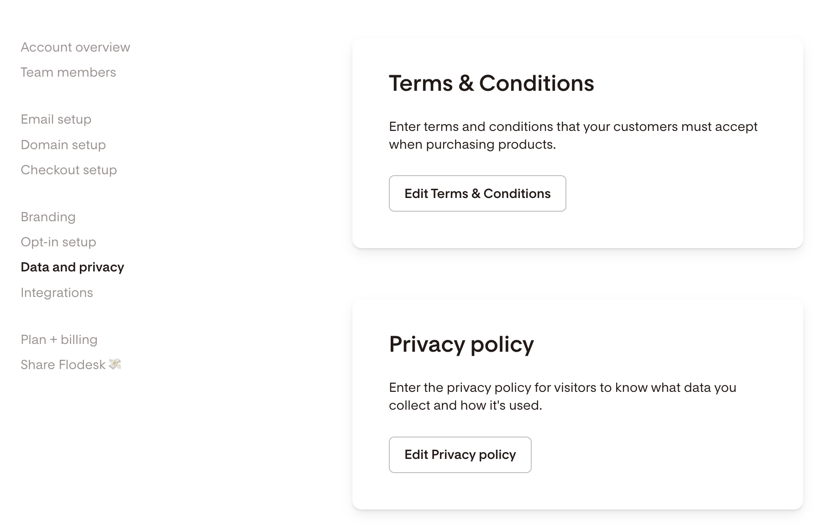The width and height of the screenshot is (827, 531).
Task: Go to Plan + billing
Action: tap(59, 340)
